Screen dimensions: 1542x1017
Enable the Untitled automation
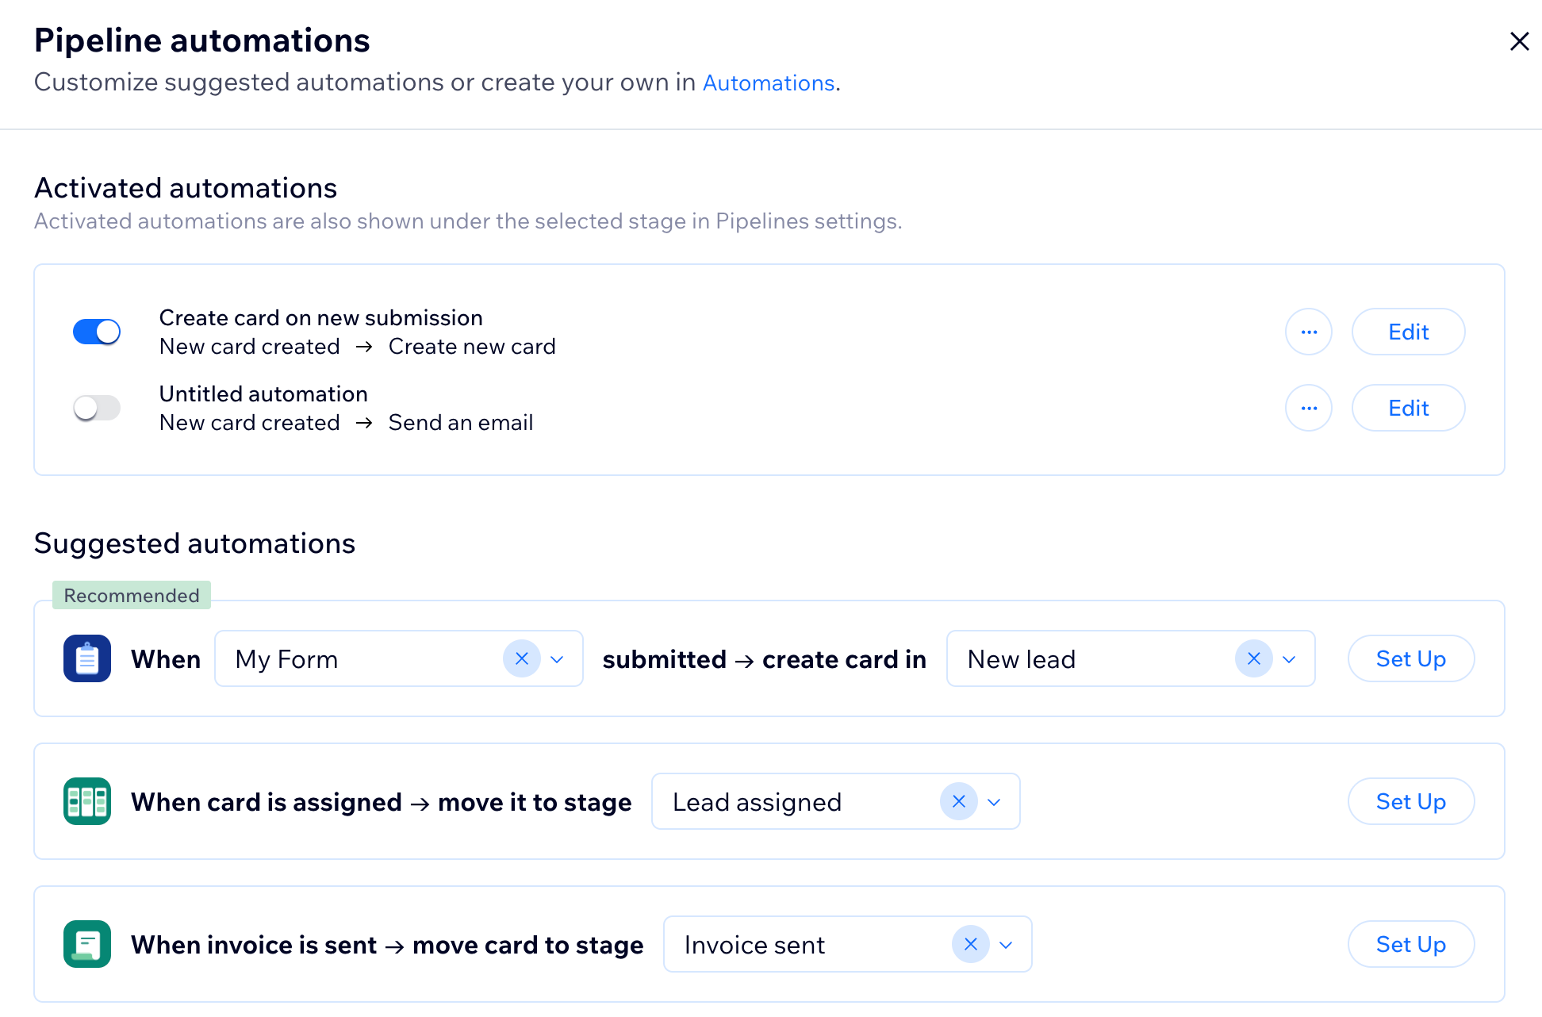coord(97,408)
